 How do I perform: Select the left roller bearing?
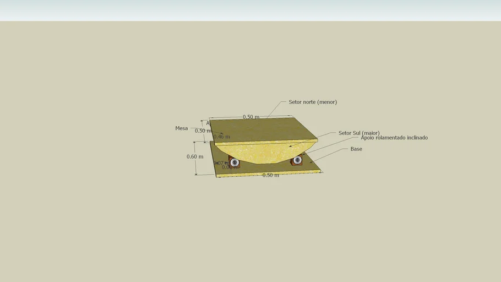coord(235,162)
